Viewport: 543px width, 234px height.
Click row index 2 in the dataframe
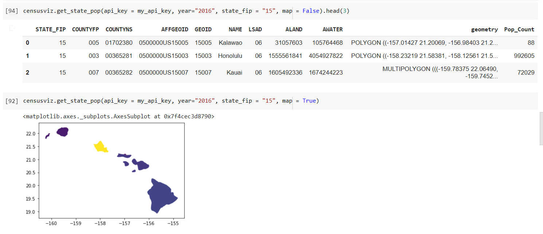(28, 72)
